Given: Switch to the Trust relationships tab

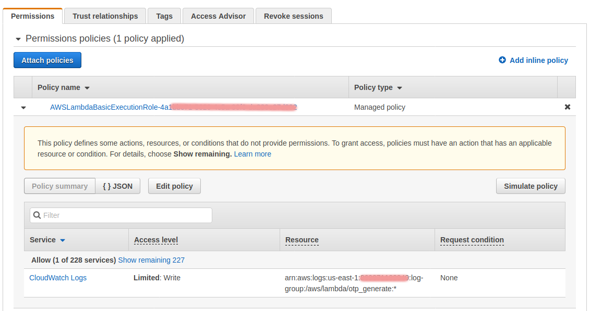Looking at the screenshot, I should point(105,16).
